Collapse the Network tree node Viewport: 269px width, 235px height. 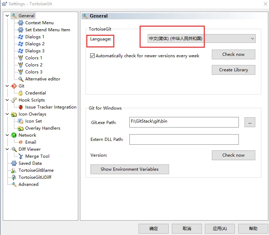7,135
